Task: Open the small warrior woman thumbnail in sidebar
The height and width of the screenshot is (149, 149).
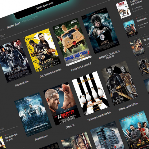Action: tap(137, 47)
